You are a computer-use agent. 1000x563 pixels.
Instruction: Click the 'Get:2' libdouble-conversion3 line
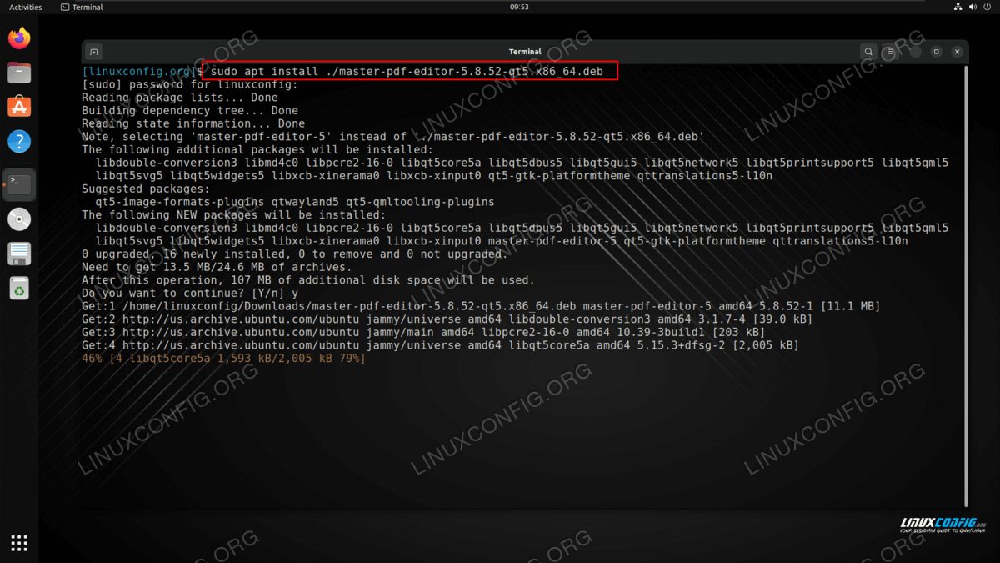click(447, 319)
